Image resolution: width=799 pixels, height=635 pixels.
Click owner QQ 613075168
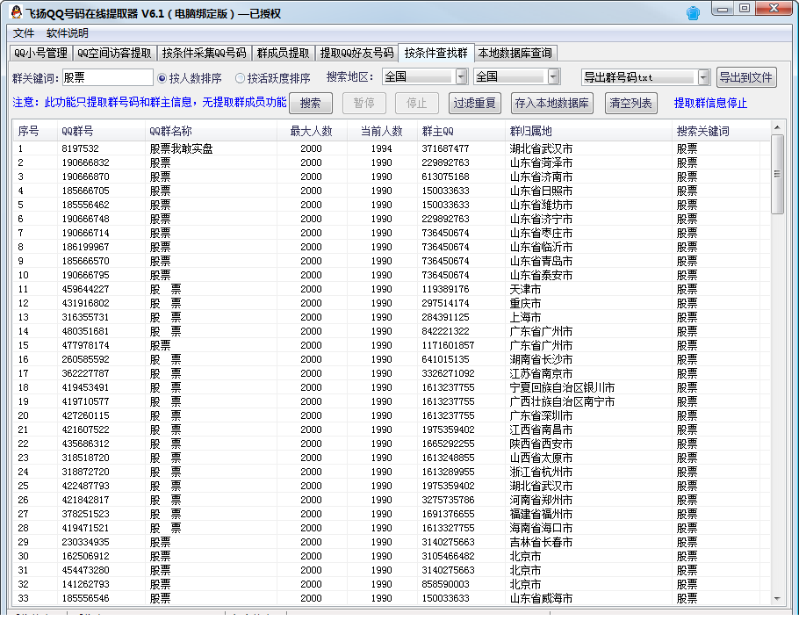point(445,177)
